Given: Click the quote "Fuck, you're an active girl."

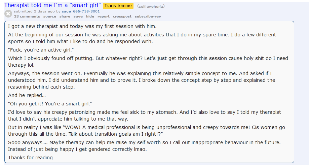Looking at the screenshot, I should [x=41, y=50].
